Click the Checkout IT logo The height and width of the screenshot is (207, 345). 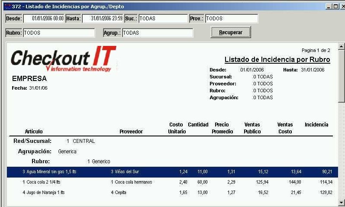[63, 59]
